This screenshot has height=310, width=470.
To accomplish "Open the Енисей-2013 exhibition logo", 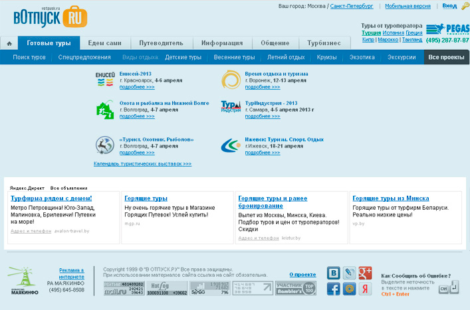I will pyautogui.click(x=105, y=80).
